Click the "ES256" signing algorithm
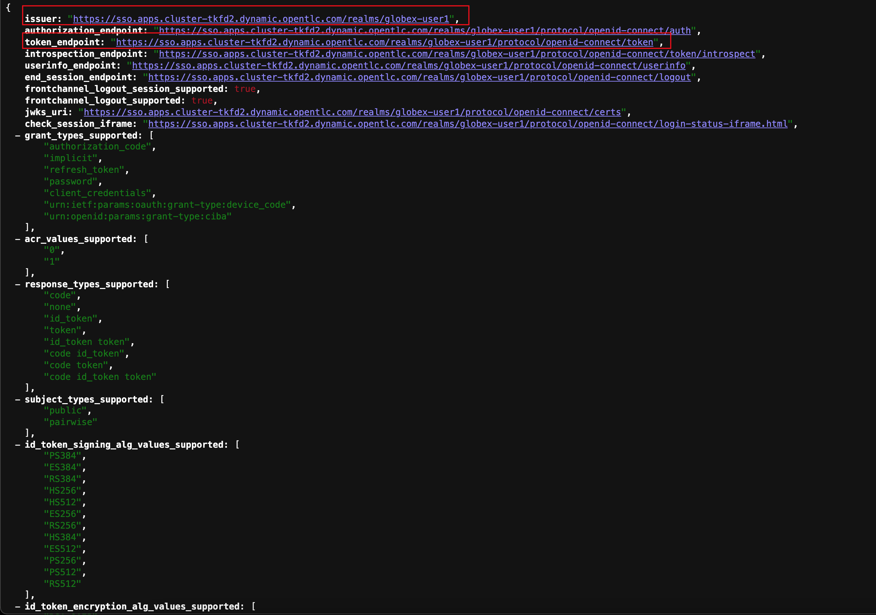Screen dimensions: 876x615 point(62,515)
